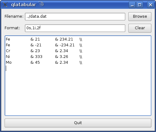Focus the Filename input field
156x132 pixels.
[x=75, y=16]
